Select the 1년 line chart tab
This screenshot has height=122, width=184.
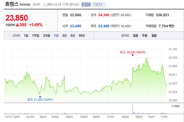pyautogui.click(x=56, y=36)
